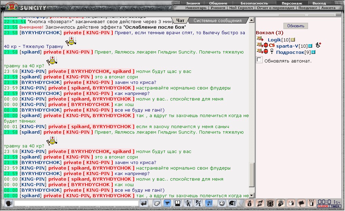
Task: Click the ankh symbol by Подросток
Action: [272, 51]
